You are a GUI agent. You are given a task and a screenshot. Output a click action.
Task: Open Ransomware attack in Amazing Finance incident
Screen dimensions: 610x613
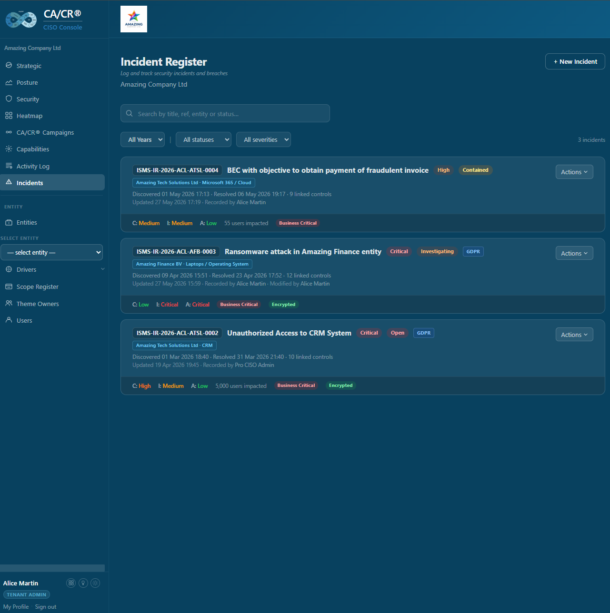pyautogui.click(x=303, y=252)
